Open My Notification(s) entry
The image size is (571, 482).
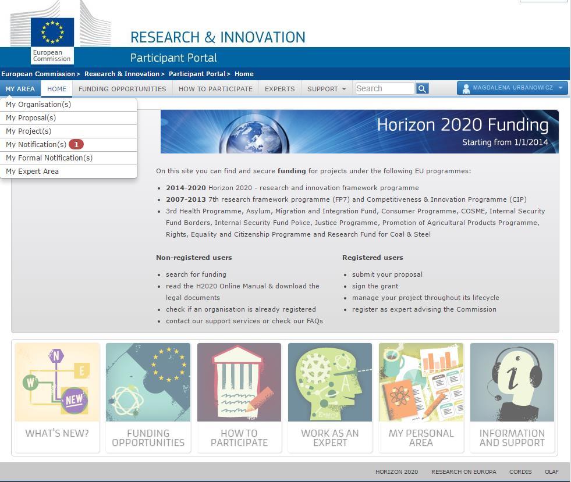[69, 144]
